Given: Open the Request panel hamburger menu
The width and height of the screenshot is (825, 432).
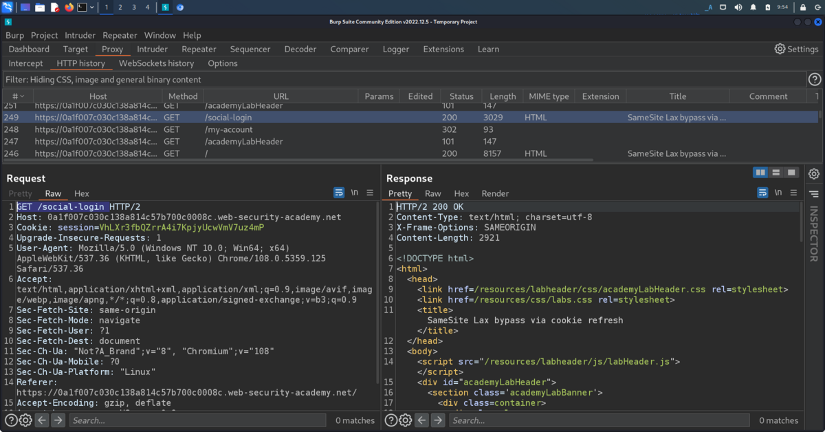Looking at the screenshot, I should (370, 193).
